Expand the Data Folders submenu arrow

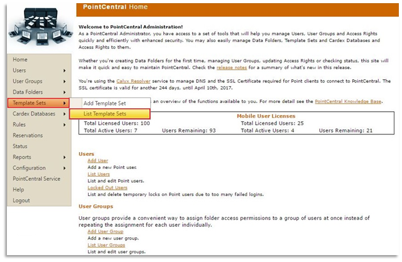(x=64, y=92)
